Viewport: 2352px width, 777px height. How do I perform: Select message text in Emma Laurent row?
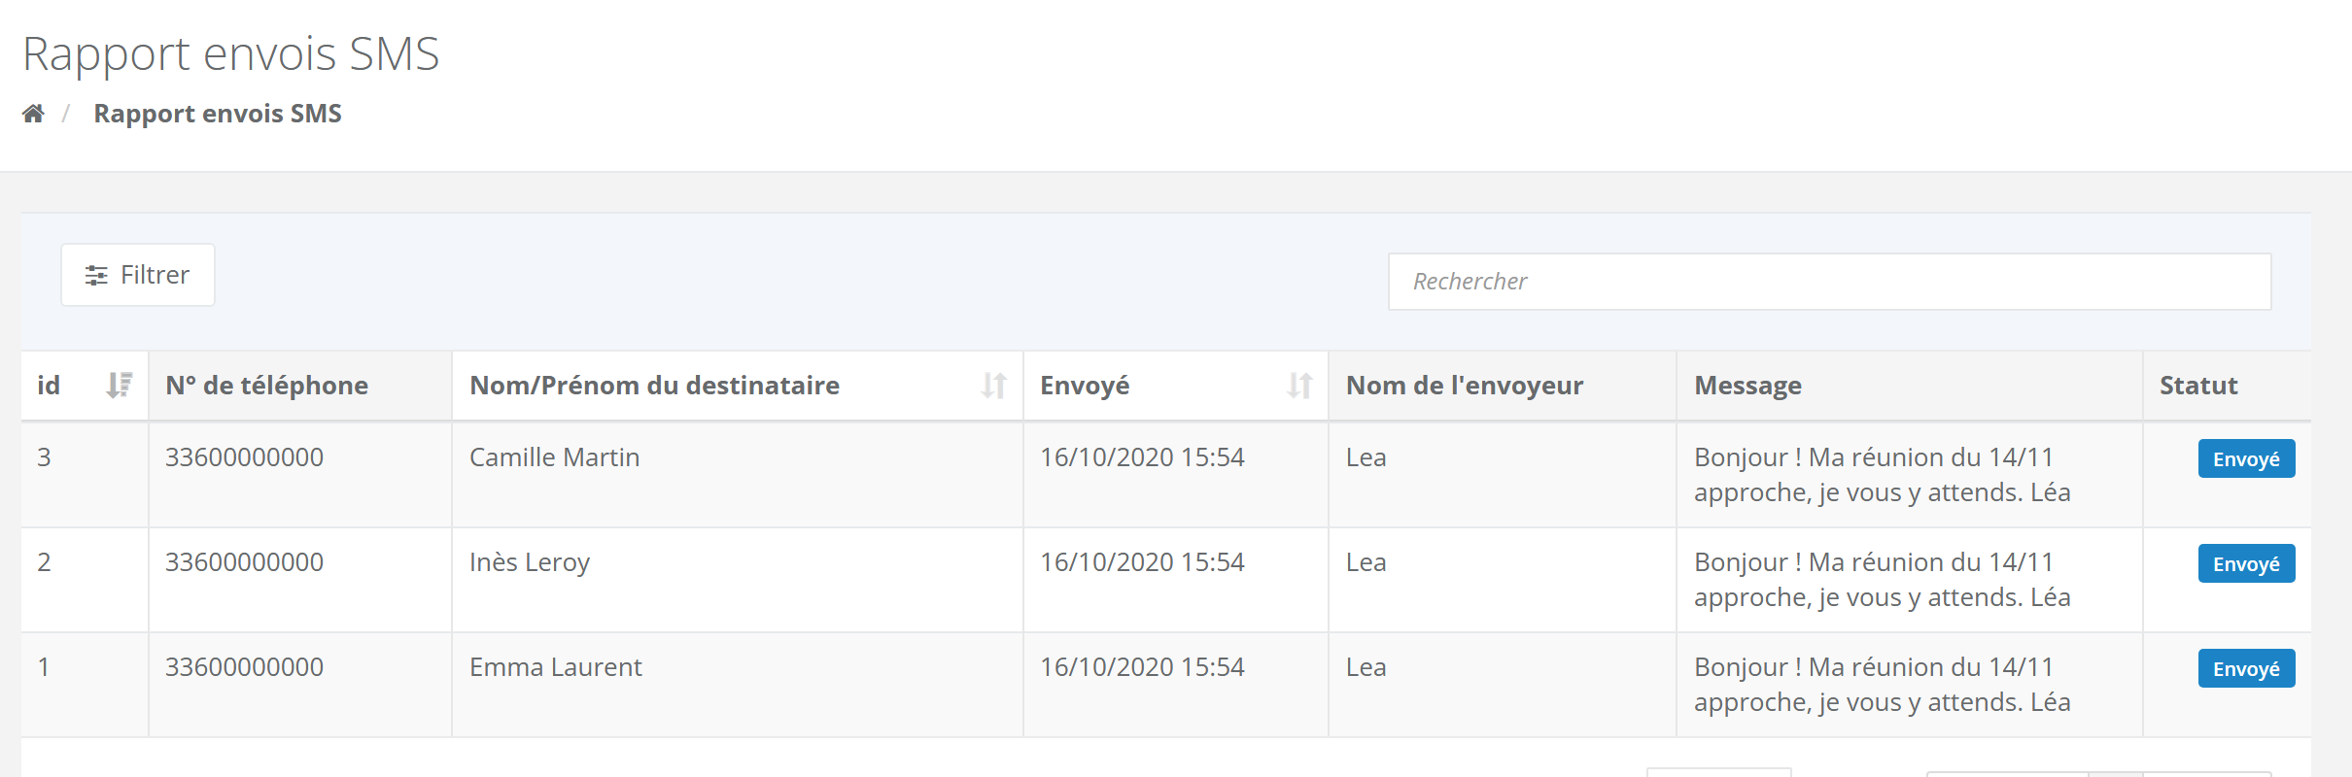[x=1882, y=685]
